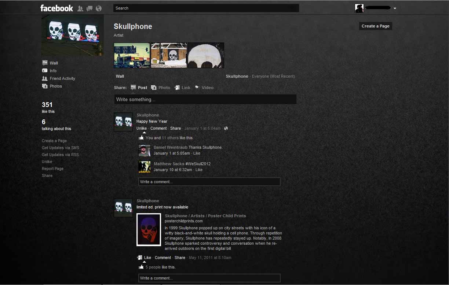
Task: Click the Video share icon
Action: pyautogui.click(x=197, y=88)
